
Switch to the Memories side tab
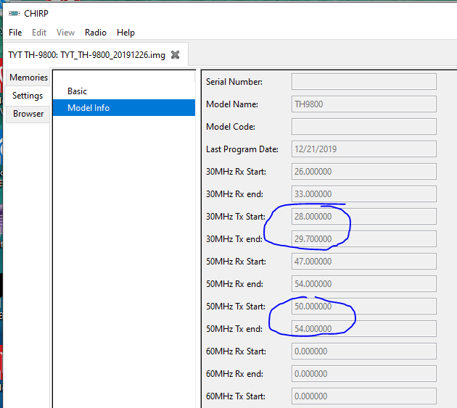[28, 78]
